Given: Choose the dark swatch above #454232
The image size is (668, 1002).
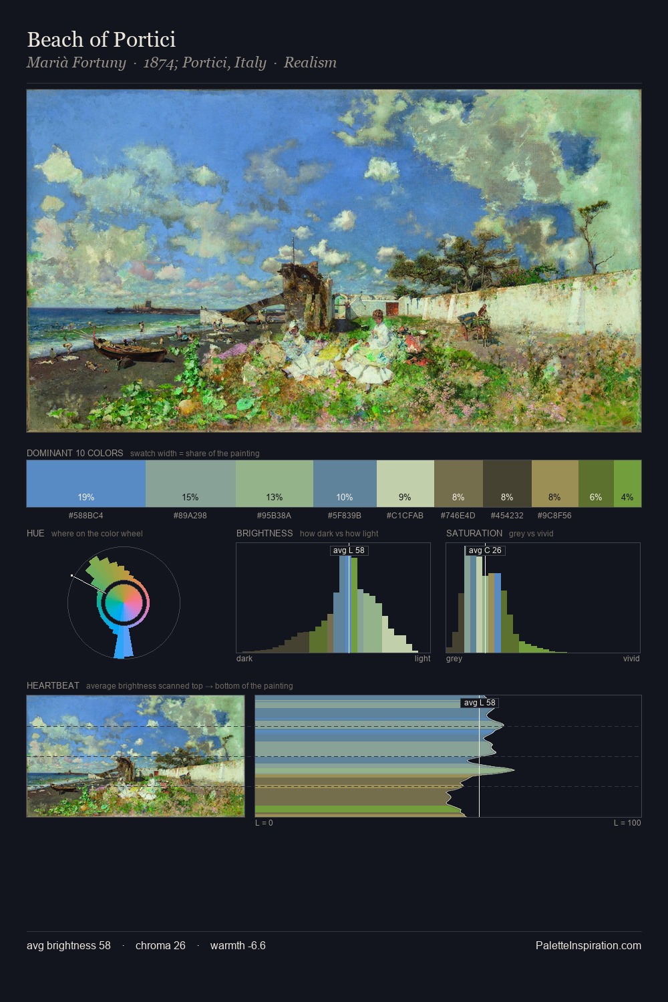Looking at the screenshot, I should [x=507, y=484].
